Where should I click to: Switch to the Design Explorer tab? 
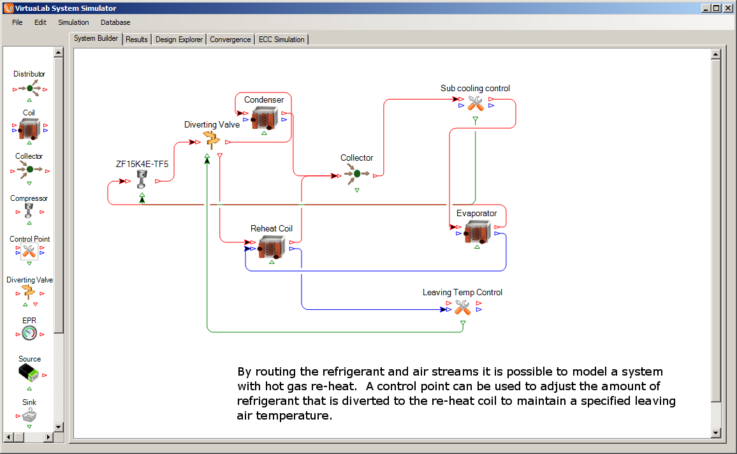pyautogui.click(x=179, y=40)
